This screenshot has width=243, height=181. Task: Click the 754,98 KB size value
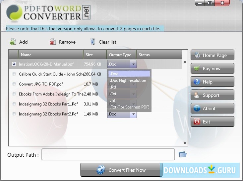92,64
